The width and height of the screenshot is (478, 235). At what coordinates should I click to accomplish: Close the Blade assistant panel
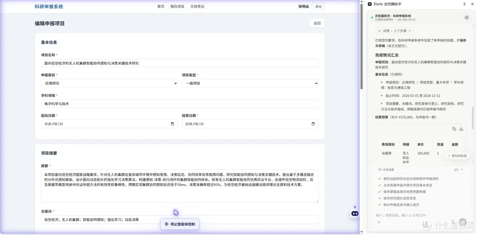[x=472, y=4]
